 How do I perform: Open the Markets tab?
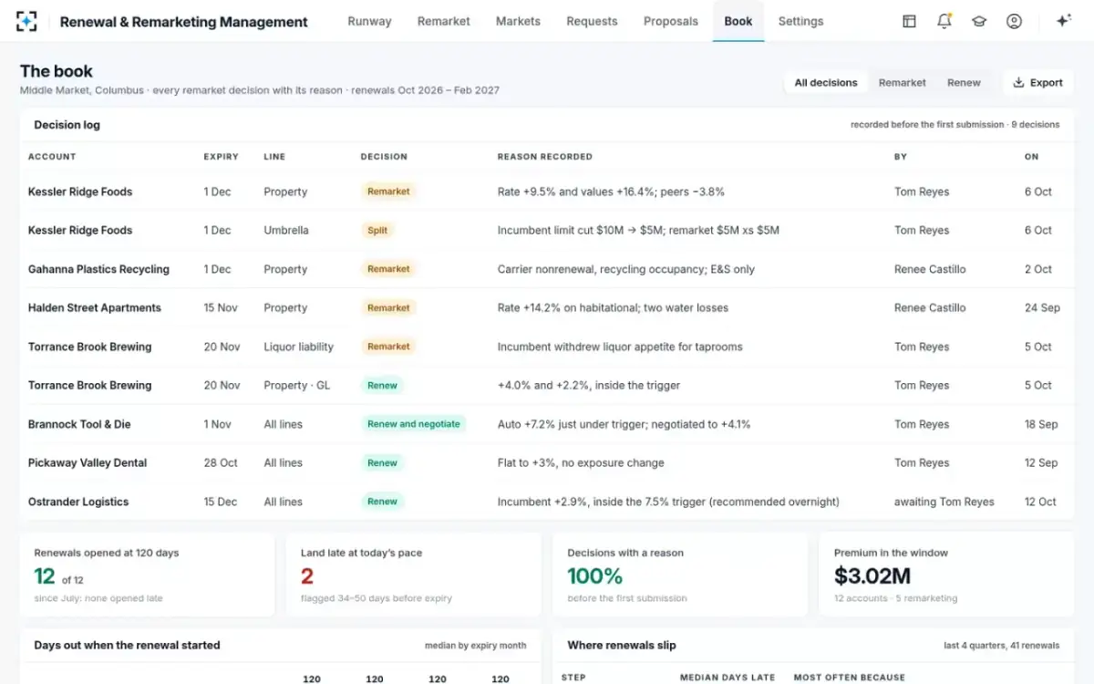pos(518,21)
